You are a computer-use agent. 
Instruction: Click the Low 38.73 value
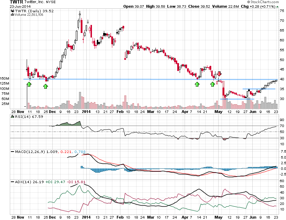[x=177, y=6]
